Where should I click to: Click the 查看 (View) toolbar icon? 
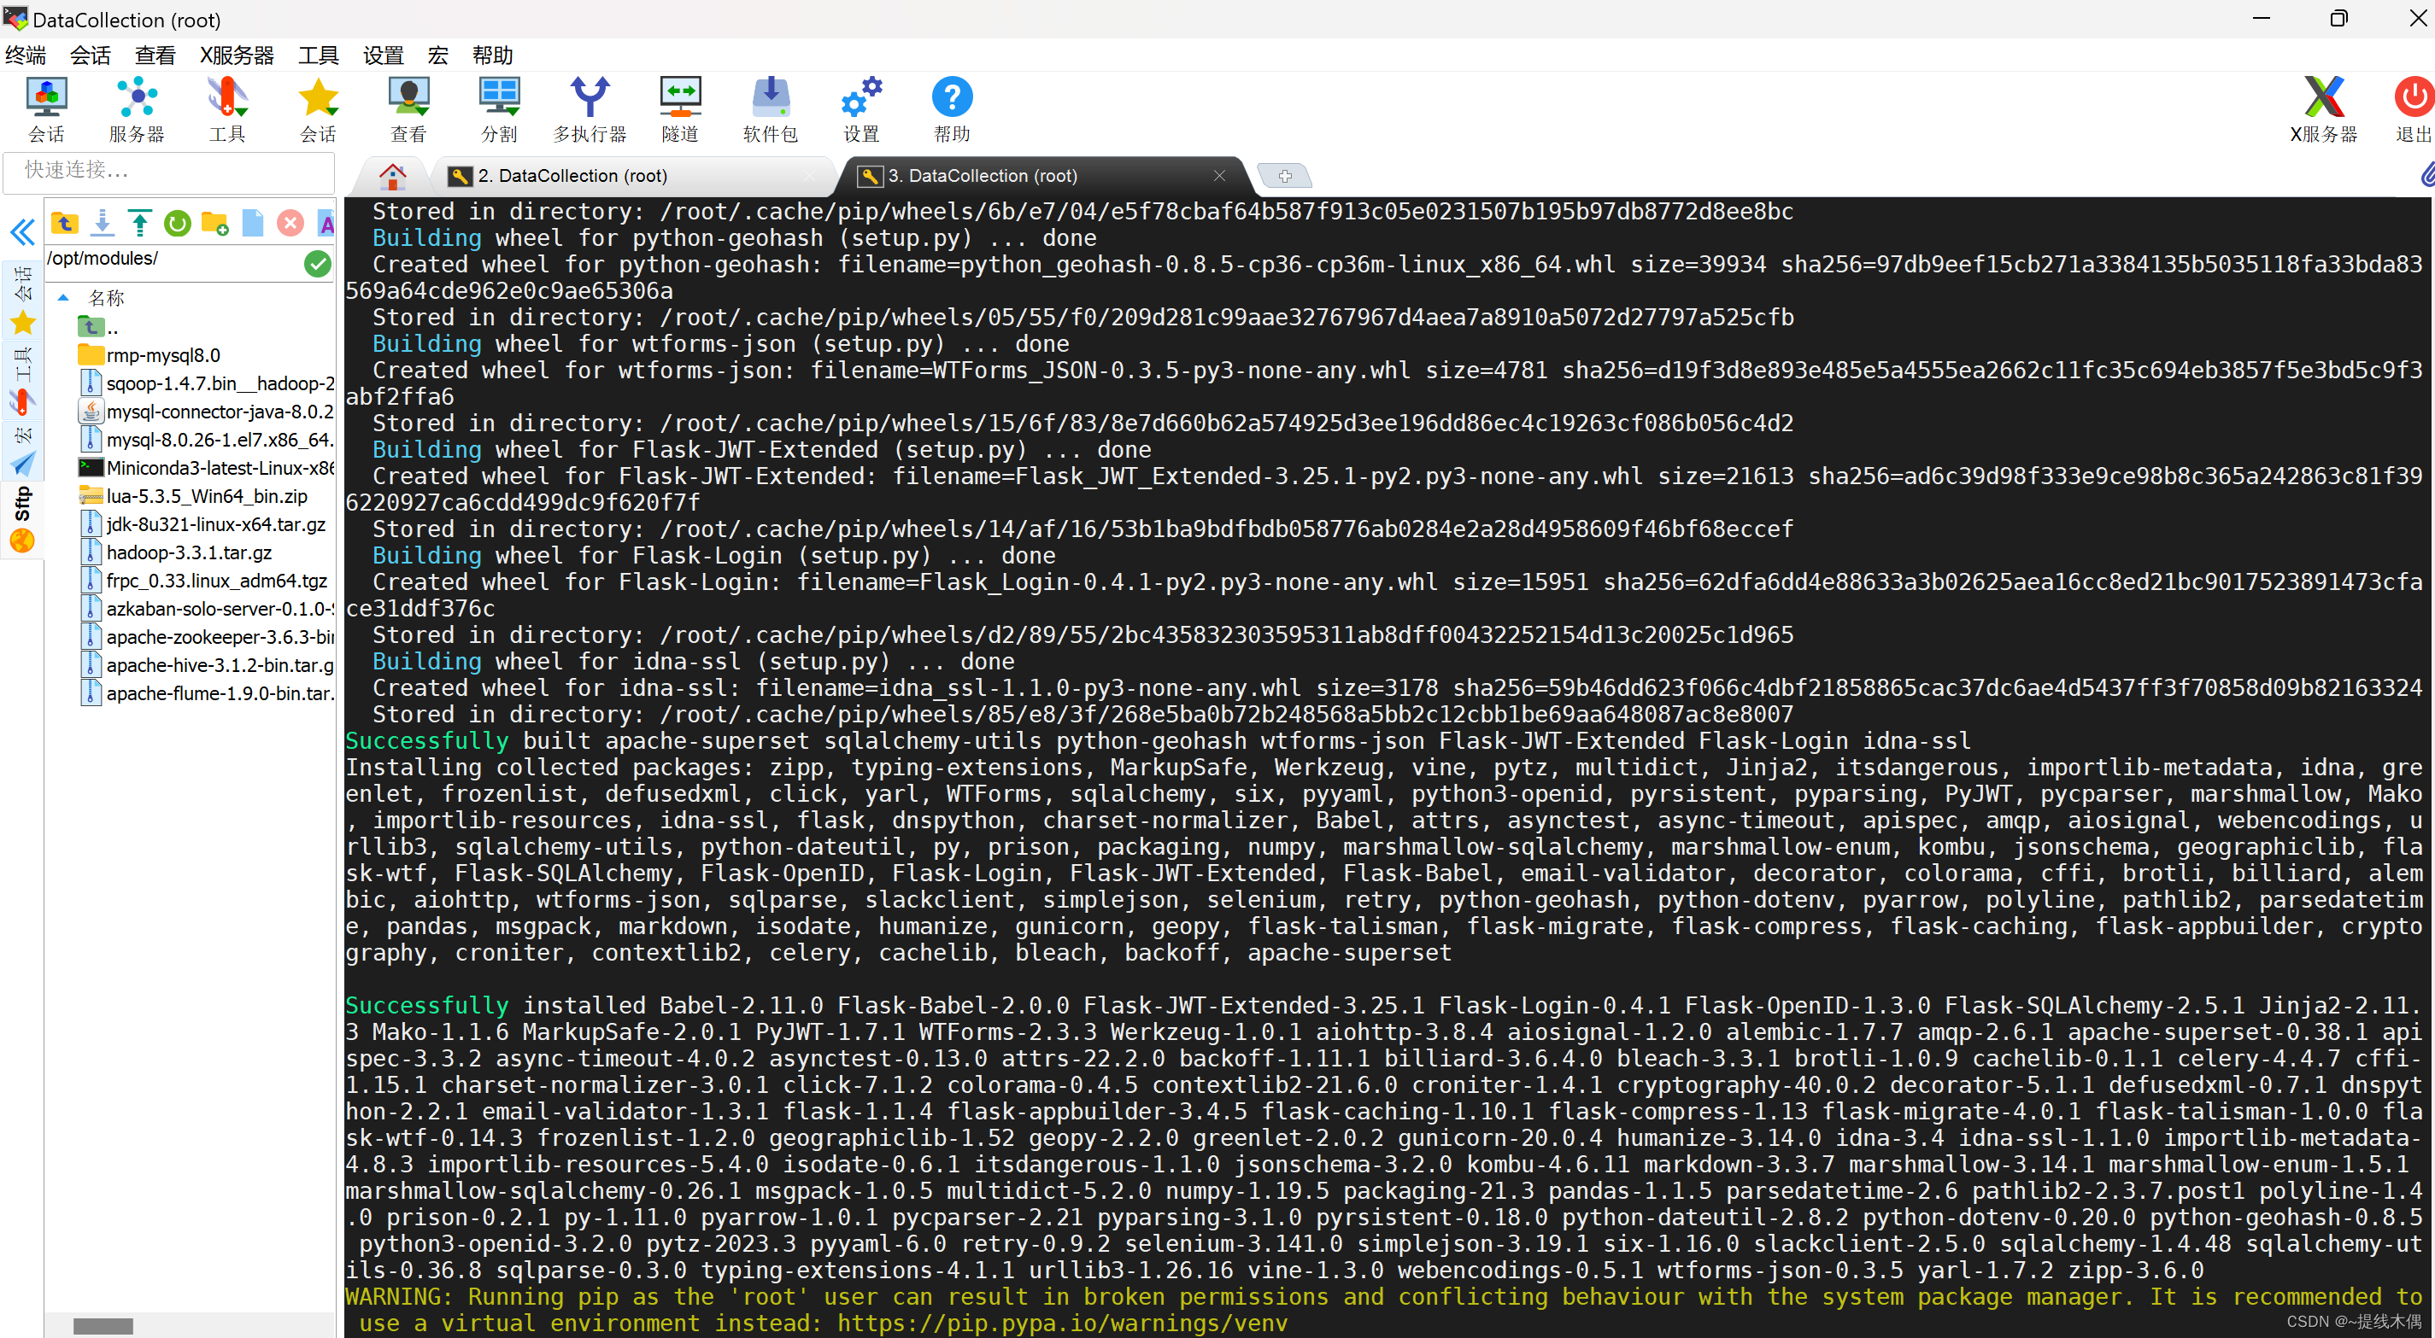click(x=408, y=109)
